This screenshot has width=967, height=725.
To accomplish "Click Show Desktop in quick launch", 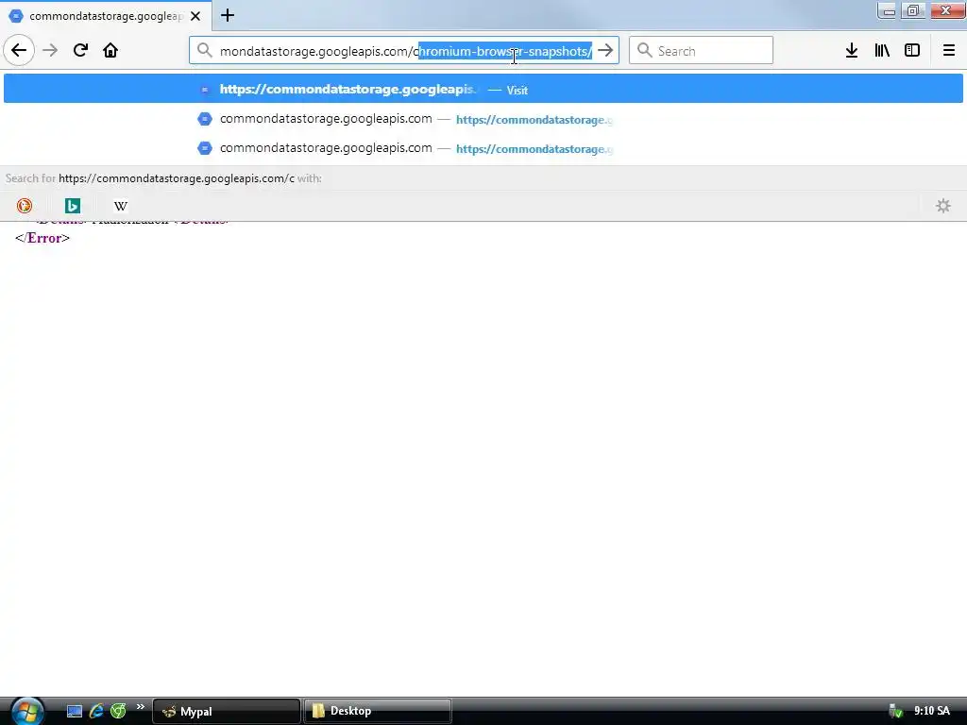I will [75, 712].
